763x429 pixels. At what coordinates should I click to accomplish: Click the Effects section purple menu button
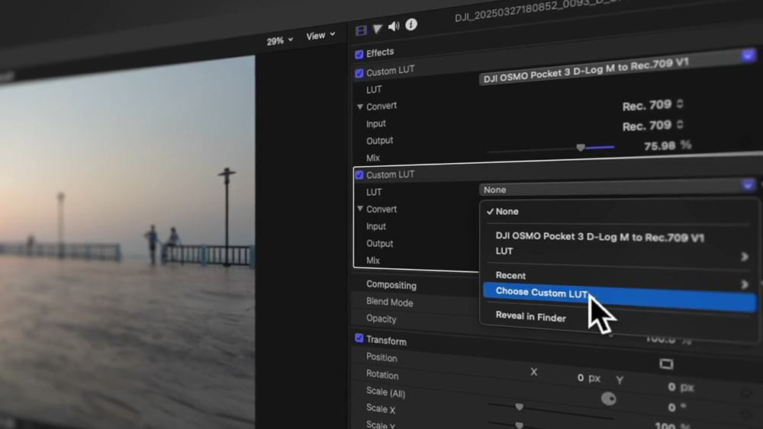click(x=748, y=56)
